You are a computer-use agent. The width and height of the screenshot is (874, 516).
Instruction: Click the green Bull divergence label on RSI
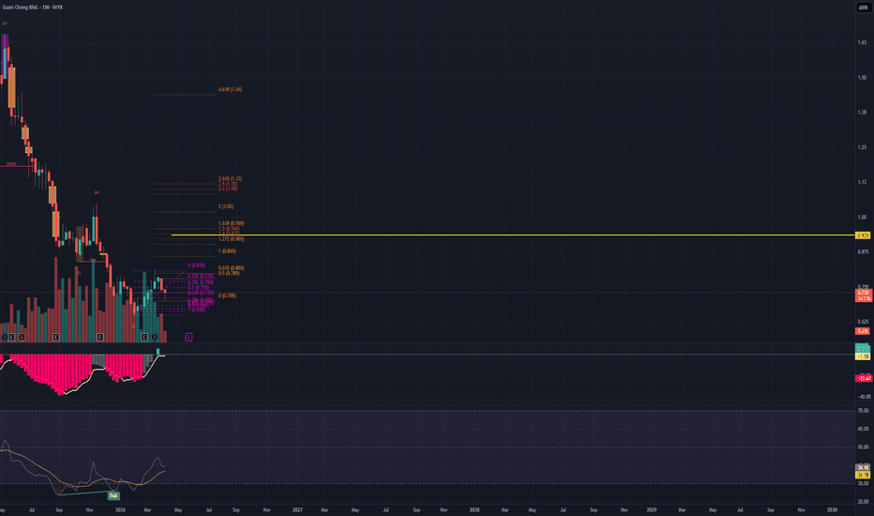pos(113,495)
